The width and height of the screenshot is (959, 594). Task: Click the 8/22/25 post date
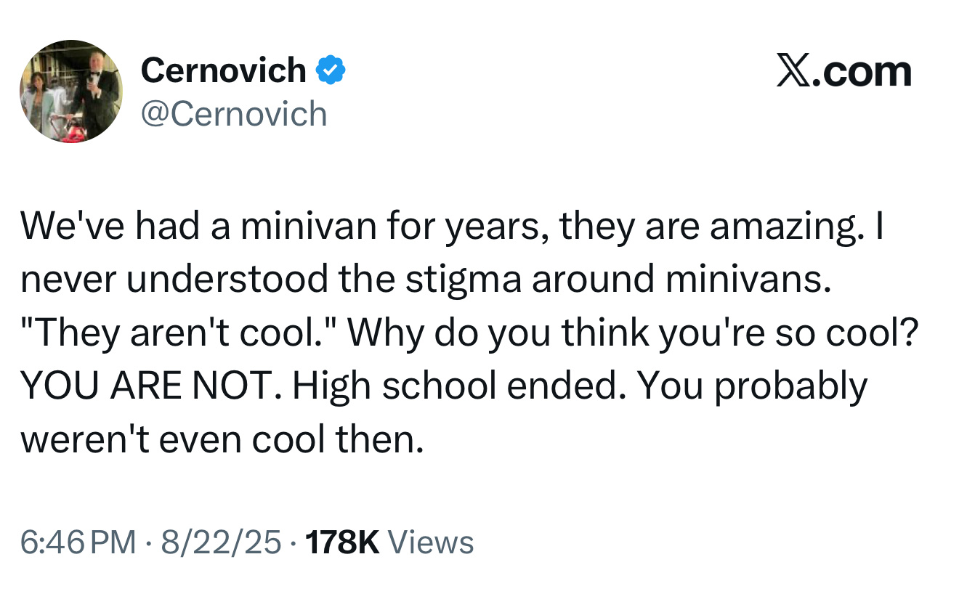coord(222,542)
